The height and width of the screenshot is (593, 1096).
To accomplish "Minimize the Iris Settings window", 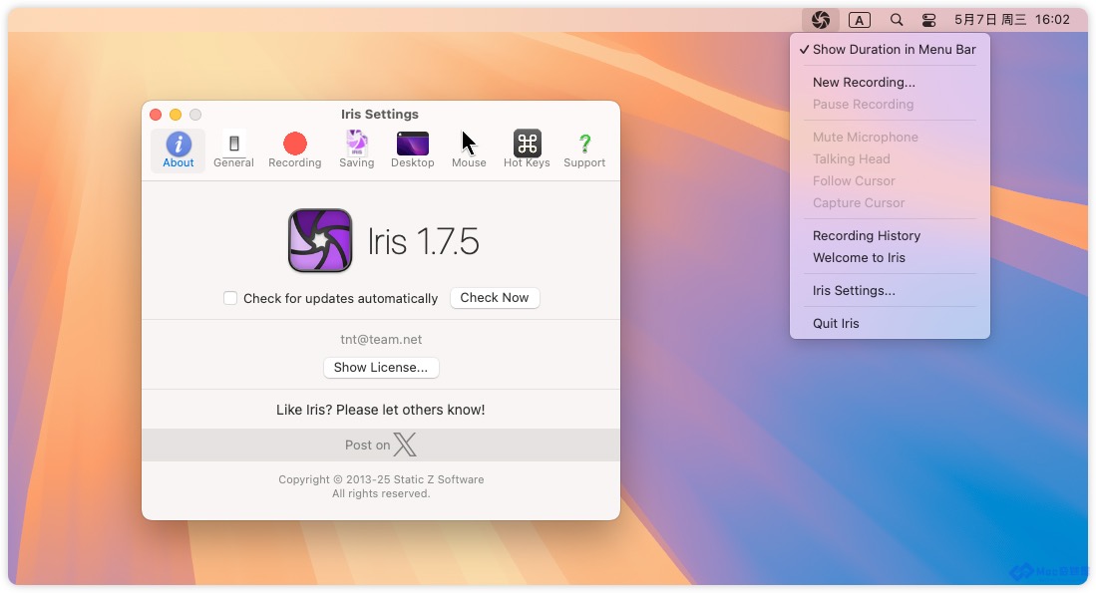I will point(176,115).
